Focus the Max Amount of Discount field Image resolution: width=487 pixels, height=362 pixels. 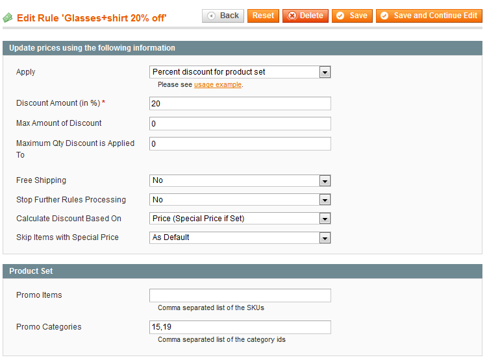click(x=240, y=124)
